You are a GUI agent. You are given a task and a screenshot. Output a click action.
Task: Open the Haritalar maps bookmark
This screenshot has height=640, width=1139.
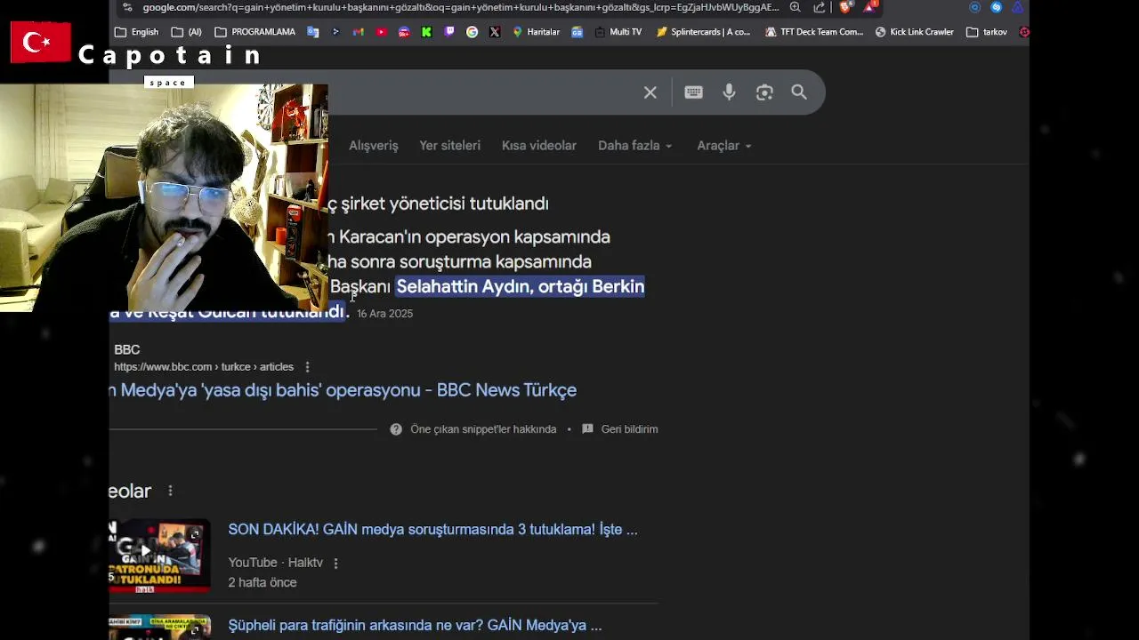[x=536, y=32]
